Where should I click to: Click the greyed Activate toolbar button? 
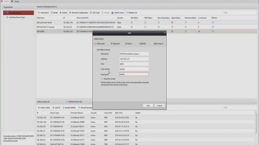click(x=106, y=12)
